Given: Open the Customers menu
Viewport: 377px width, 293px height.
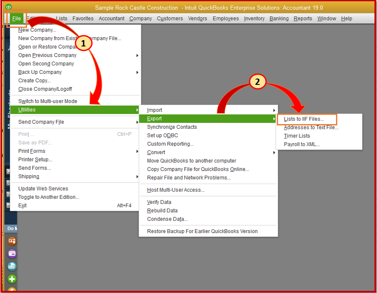Looking at the screenshot, I should 170,19.
